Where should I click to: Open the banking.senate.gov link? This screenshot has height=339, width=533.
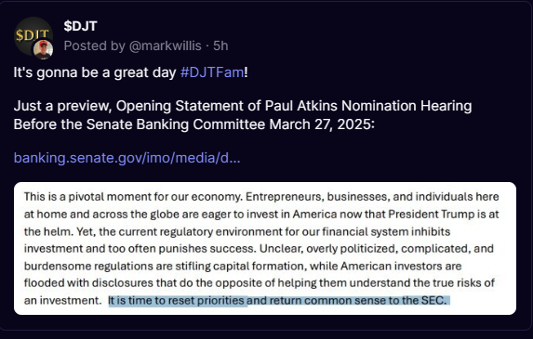coord(127,158)
